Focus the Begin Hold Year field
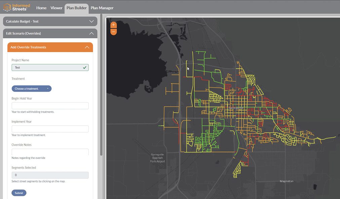 (x=50, y=106)
